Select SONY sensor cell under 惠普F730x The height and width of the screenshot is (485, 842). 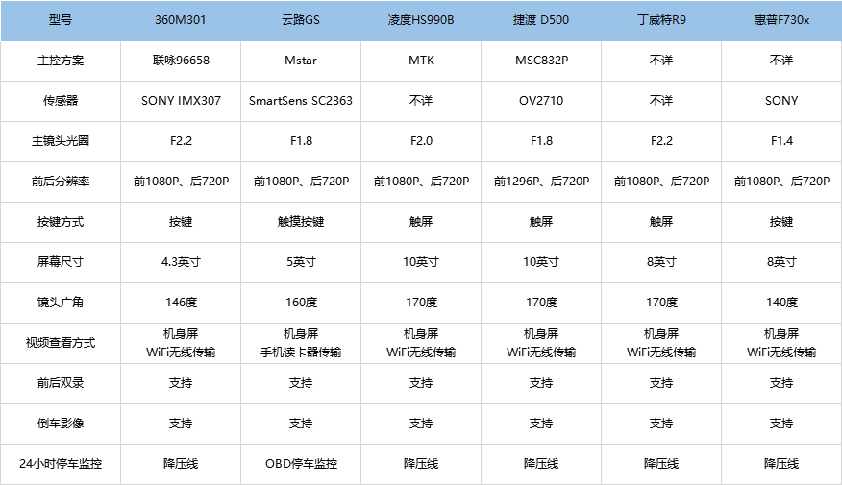point(781,101)
